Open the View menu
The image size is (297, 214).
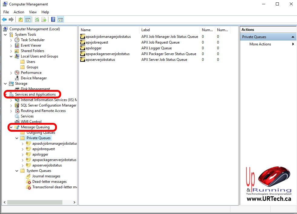click(33, 12)
